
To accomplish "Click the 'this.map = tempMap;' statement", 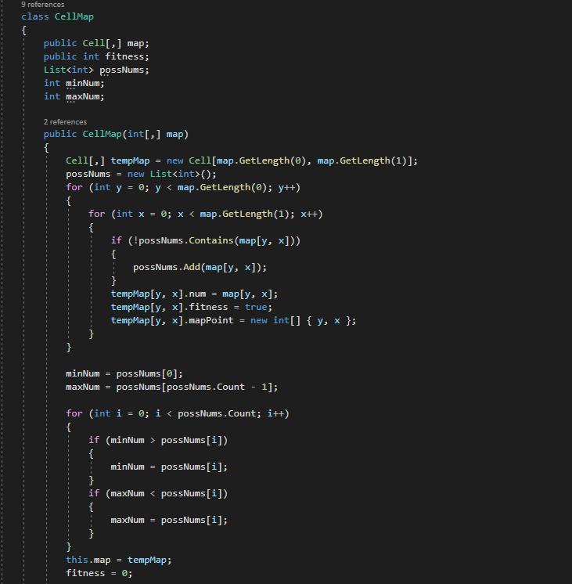I will tap(118, 560).
